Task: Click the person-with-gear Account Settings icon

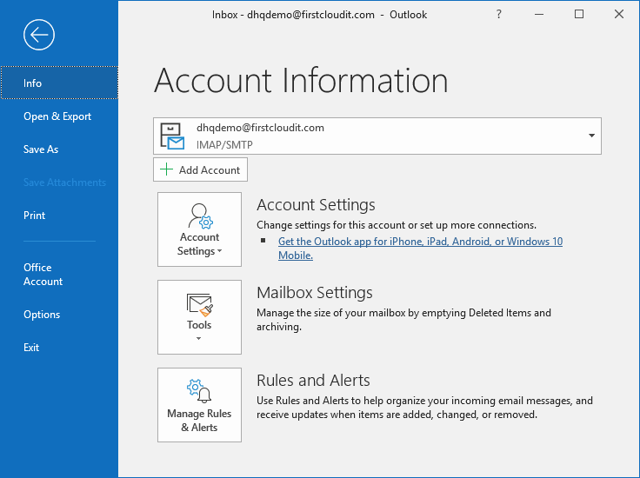Action: pyautogui.click(x=200, y=216)
